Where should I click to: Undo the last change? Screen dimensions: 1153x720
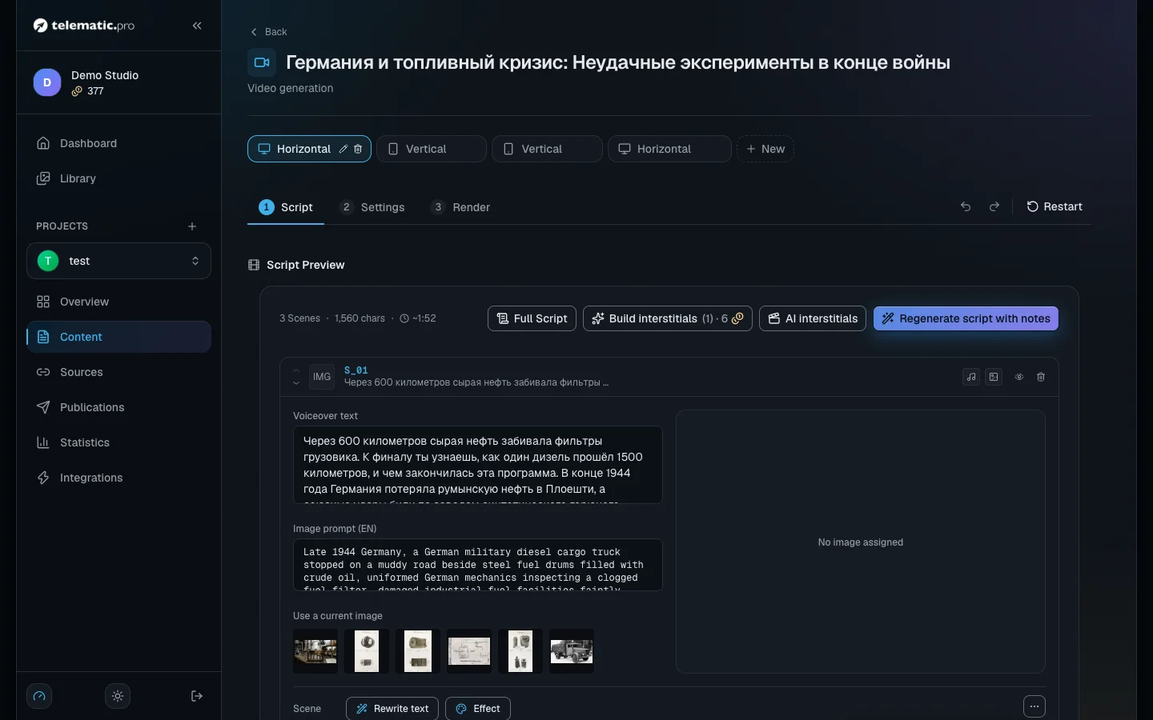[x=966, y=206]
